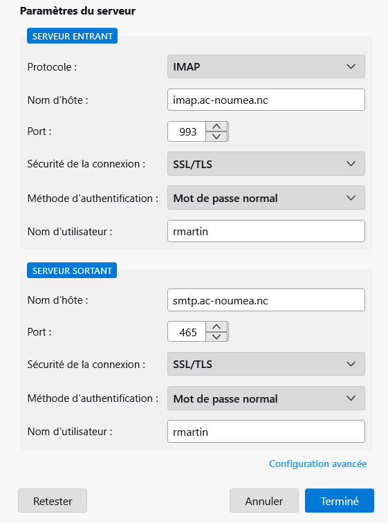Screen dimensions: 388x523
Task: Cancel with the Annuler button
Action: (x=264, y=501)
